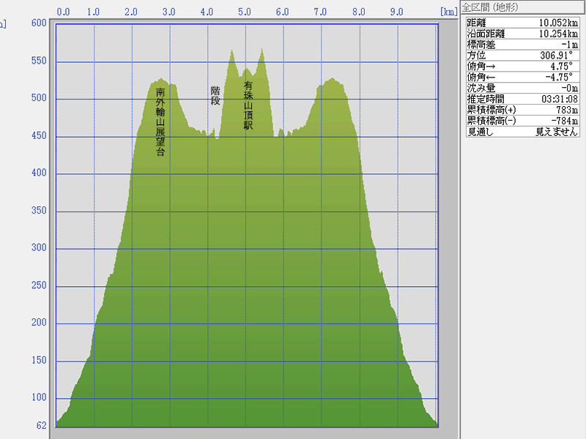
Task: Select the 累積標高(+) row showing 783m
Action: point(523,110)
